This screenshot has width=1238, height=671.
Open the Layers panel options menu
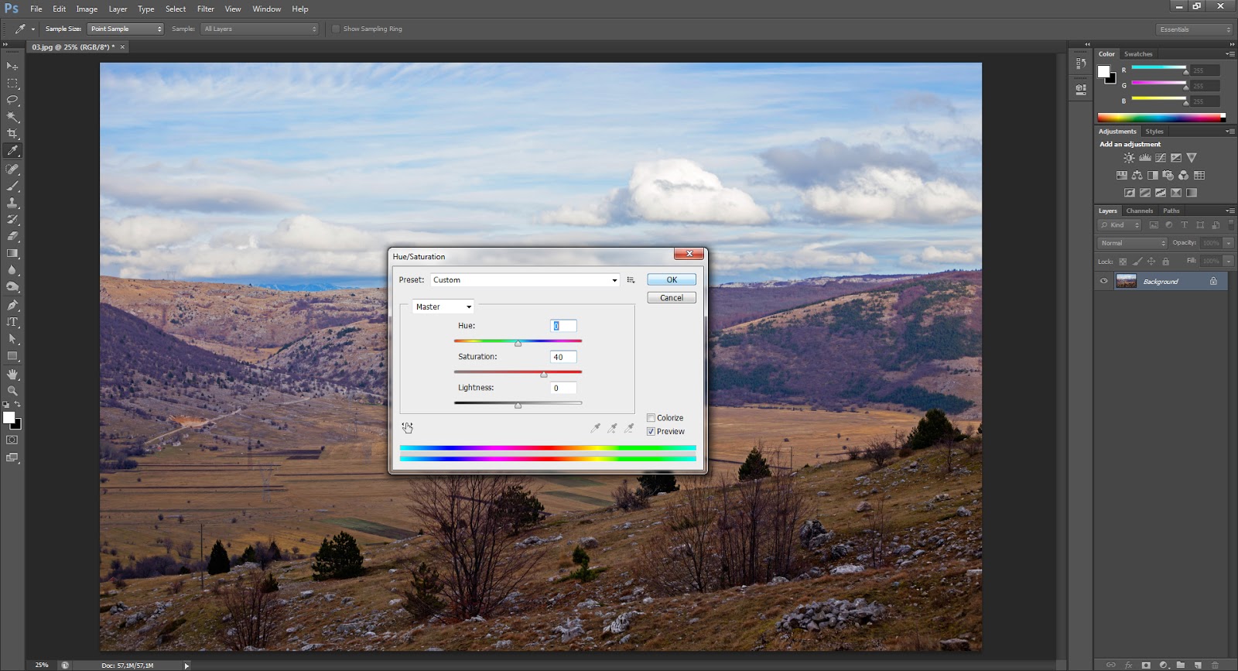tap(1229, 211)
